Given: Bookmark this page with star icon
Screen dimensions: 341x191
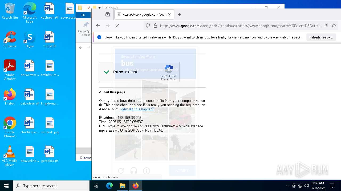Looking at the screenshot, I should (x=334, y=26).
